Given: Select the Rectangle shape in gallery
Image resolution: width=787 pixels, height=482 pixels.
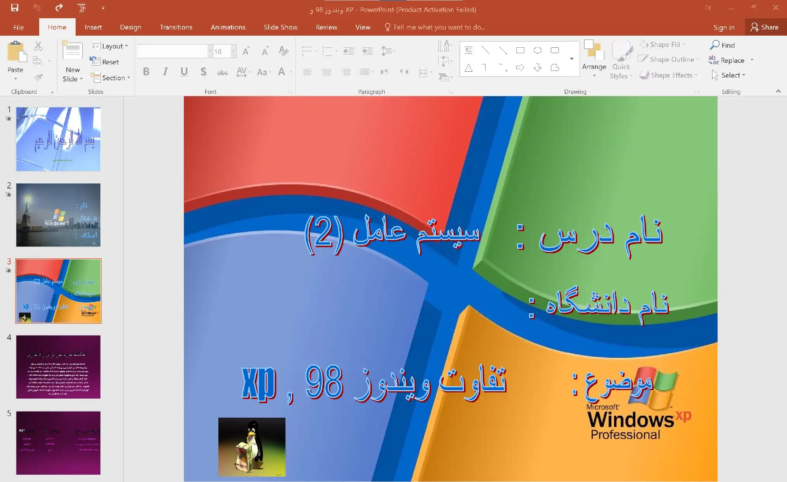Looking at the screenshot, I should point(520,50).
